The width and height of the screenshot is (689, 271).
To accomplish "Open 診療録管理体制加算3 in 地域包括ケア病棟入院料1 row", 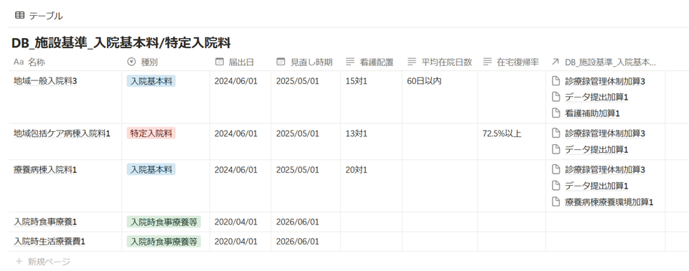I will (605, 133).
